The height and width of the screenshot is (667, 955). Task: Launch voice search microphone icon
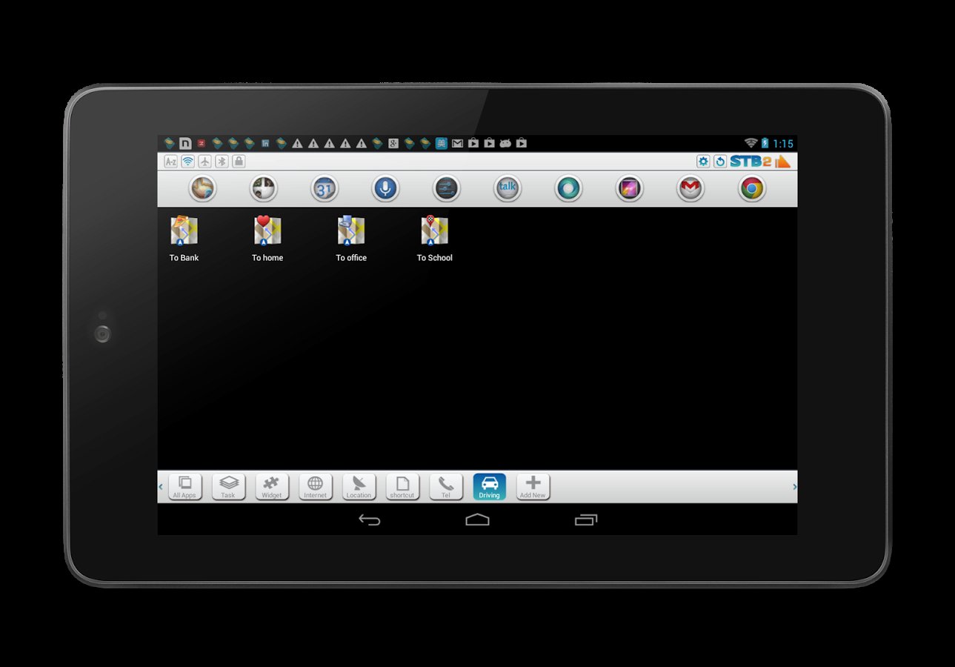(x=385, y=189)
